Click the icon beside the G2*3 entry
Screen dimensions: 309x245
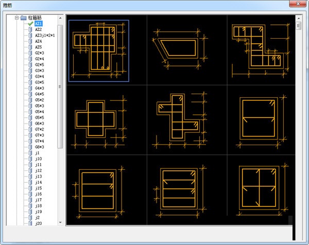pyautogui.click(x=30, y=53)
